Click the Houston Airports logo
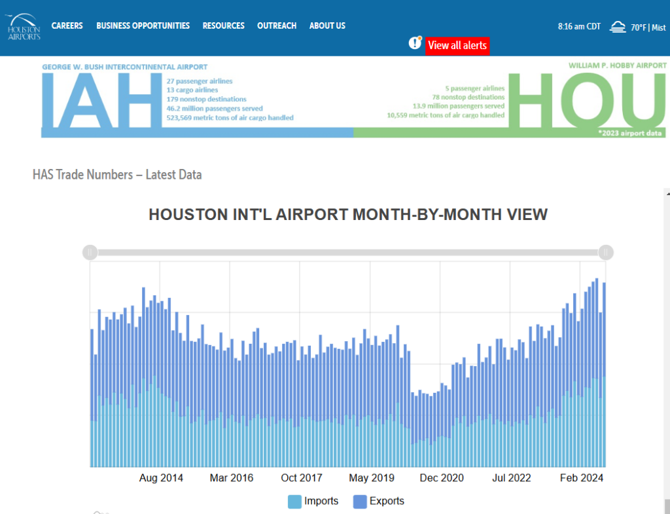670x514 pixels. point(24,26)
